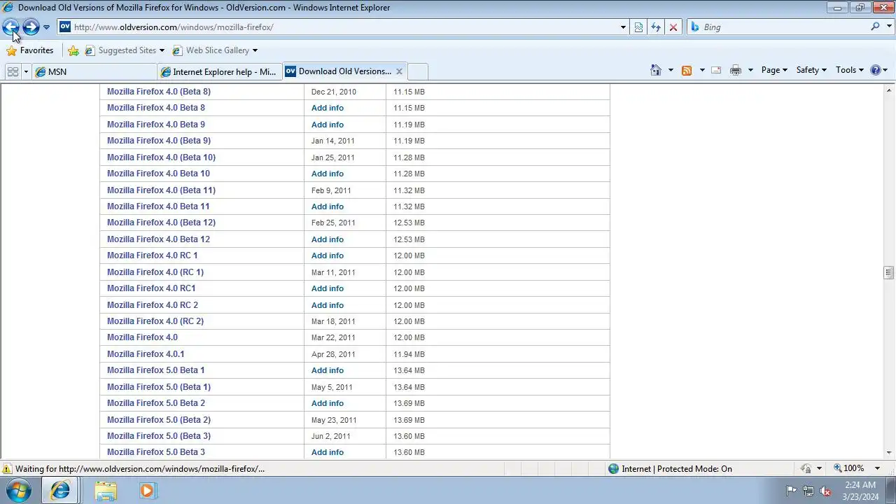This screenshot has height=504, width=896.
Task: Click the Print icon
Action: tap(736, 70)
